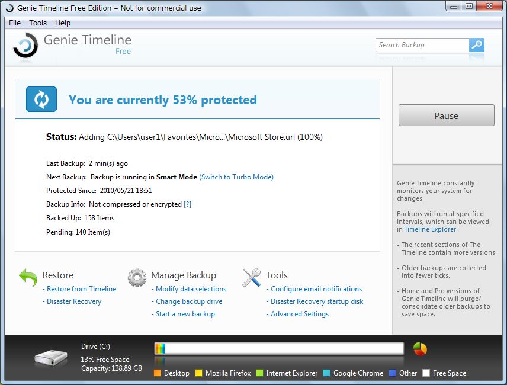This screenshot has height=385, width=507.
Task: Click the 'You are currently 53% protected' heading
Action: tap(163, 100)
